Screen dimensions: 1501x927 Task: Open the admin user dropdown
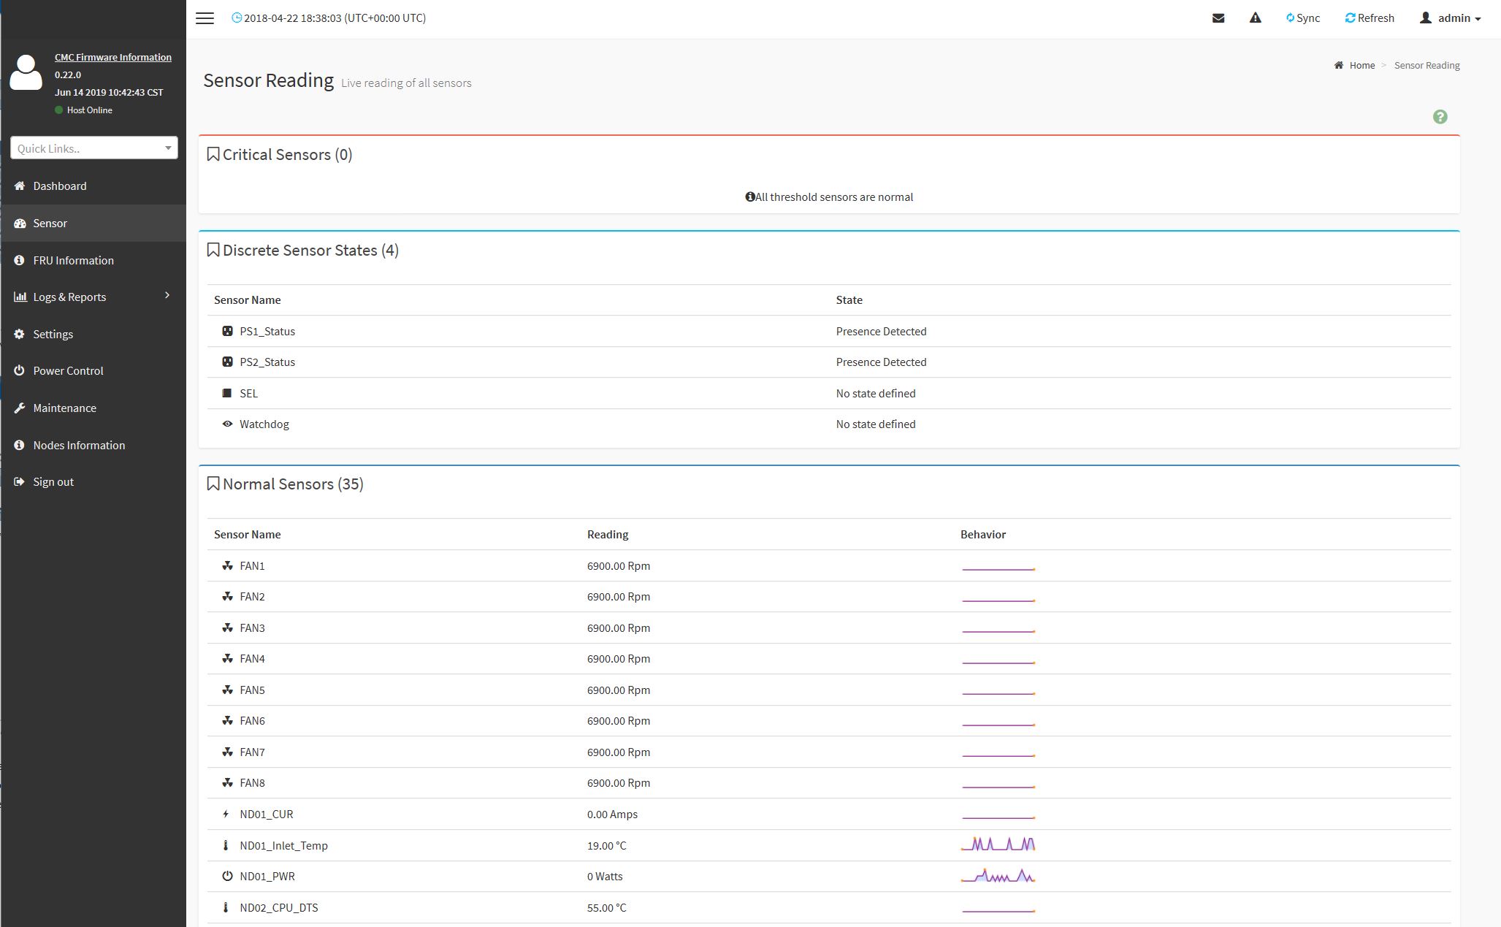[x=1450, y=18]
